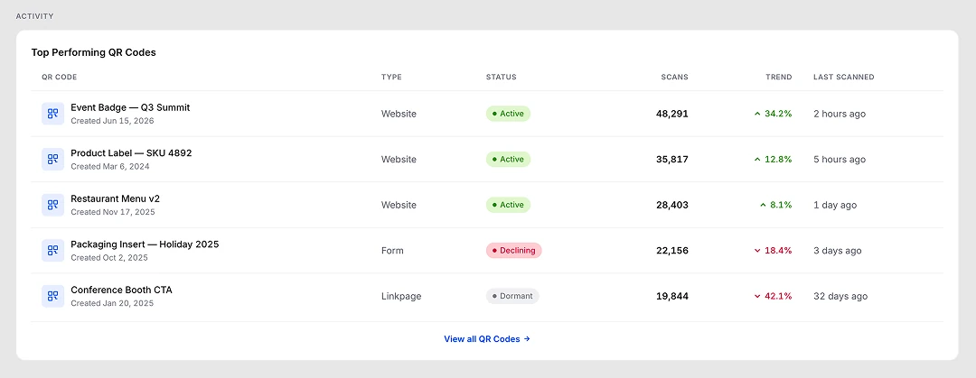
Task: Click the Product Label — SKU 4892 QR icon
Action: point(53,159)
